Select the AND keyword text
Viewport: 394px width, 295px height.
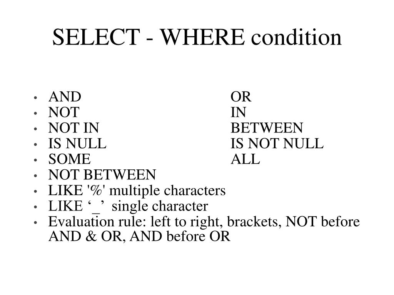(65, 97)
